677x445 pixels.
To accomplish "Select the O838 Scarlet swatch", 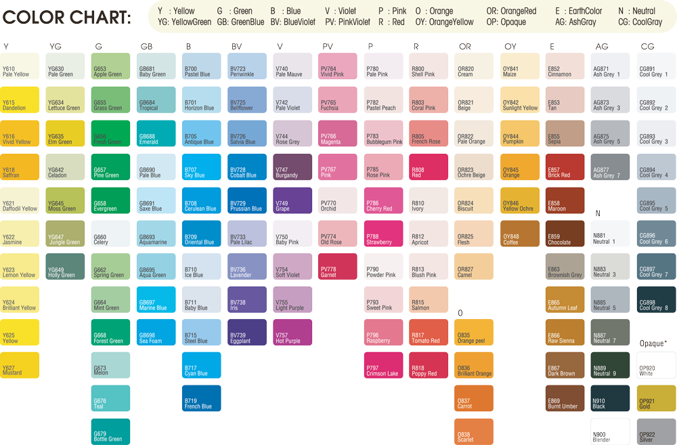I will [473, 431].
